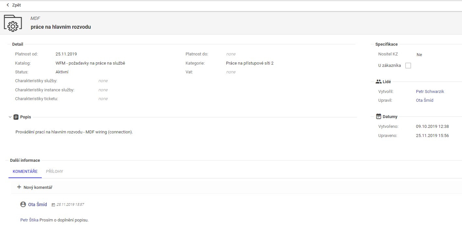Viewport: 462px width, 227px height.
Task: Open Petr Schwarzik creator profile link
Action: (430, 92)
